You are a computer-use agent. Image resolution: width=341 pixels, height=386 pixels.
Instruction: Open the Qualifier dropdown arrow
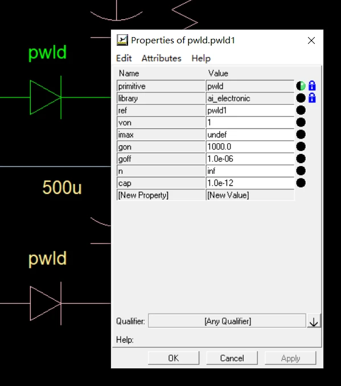(314, 321)
